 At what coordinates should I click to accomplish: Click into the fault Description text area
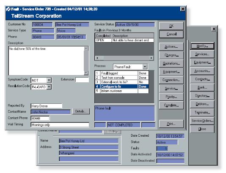[x=47, y=61]
